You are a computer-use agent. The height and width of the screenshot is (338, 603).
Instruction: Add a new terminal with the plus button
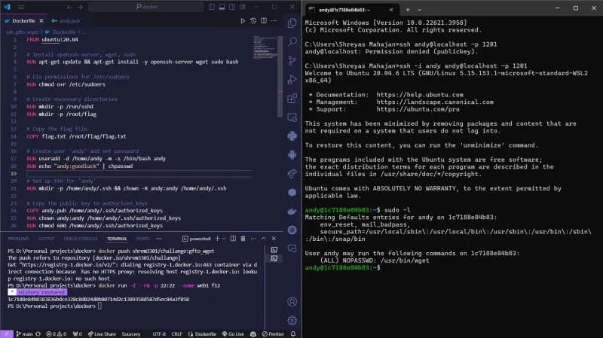click(217, 239)
